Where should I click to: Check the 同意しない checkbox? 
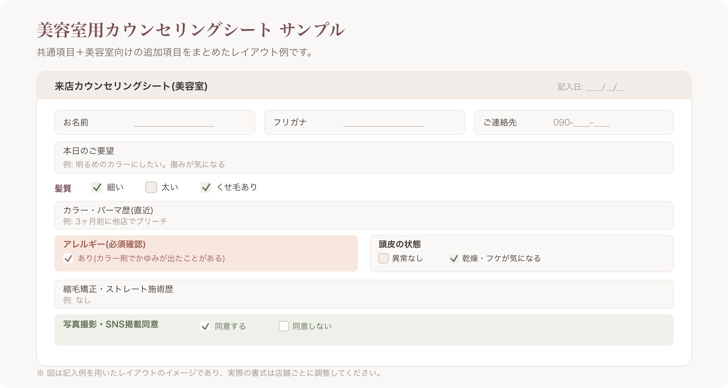tap(284, 326)
